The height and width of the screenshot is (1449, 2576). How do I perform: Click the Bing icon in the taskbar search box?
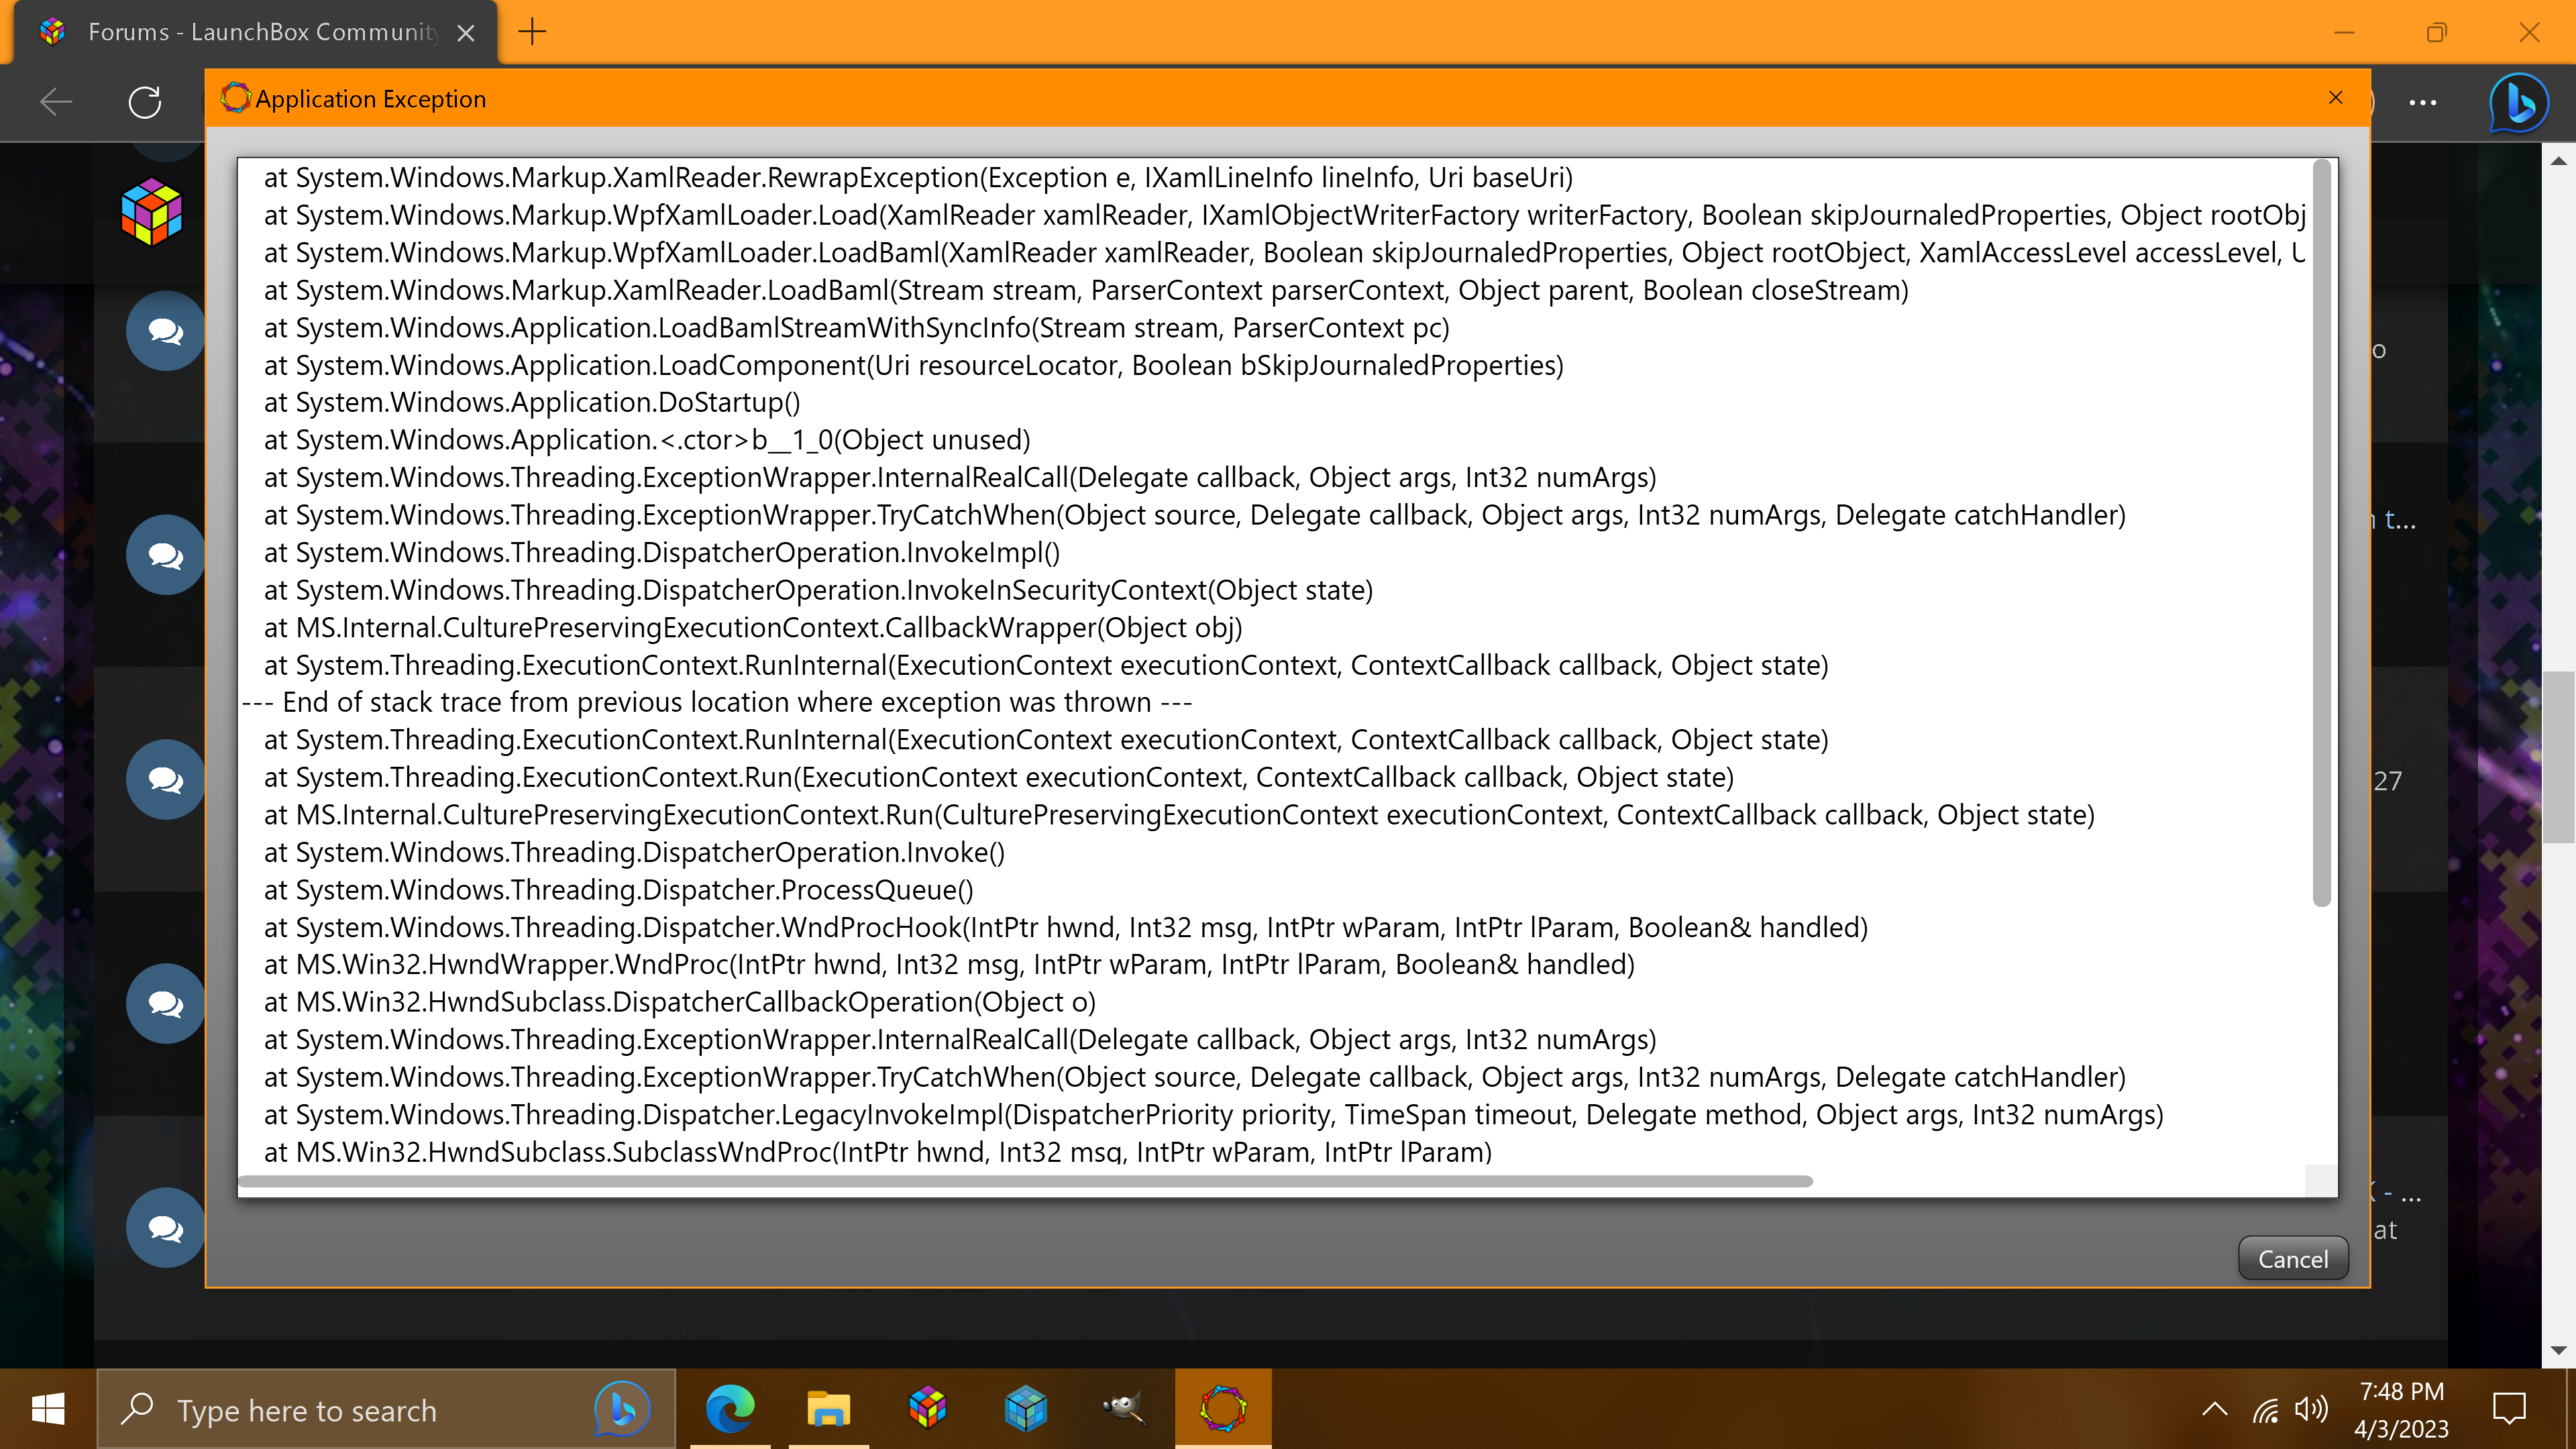pyautogui.click(x=621, y=1409)
